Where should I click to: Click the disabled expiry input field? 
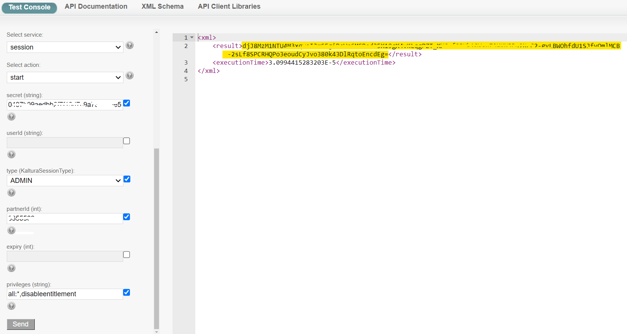pos(65,256)
